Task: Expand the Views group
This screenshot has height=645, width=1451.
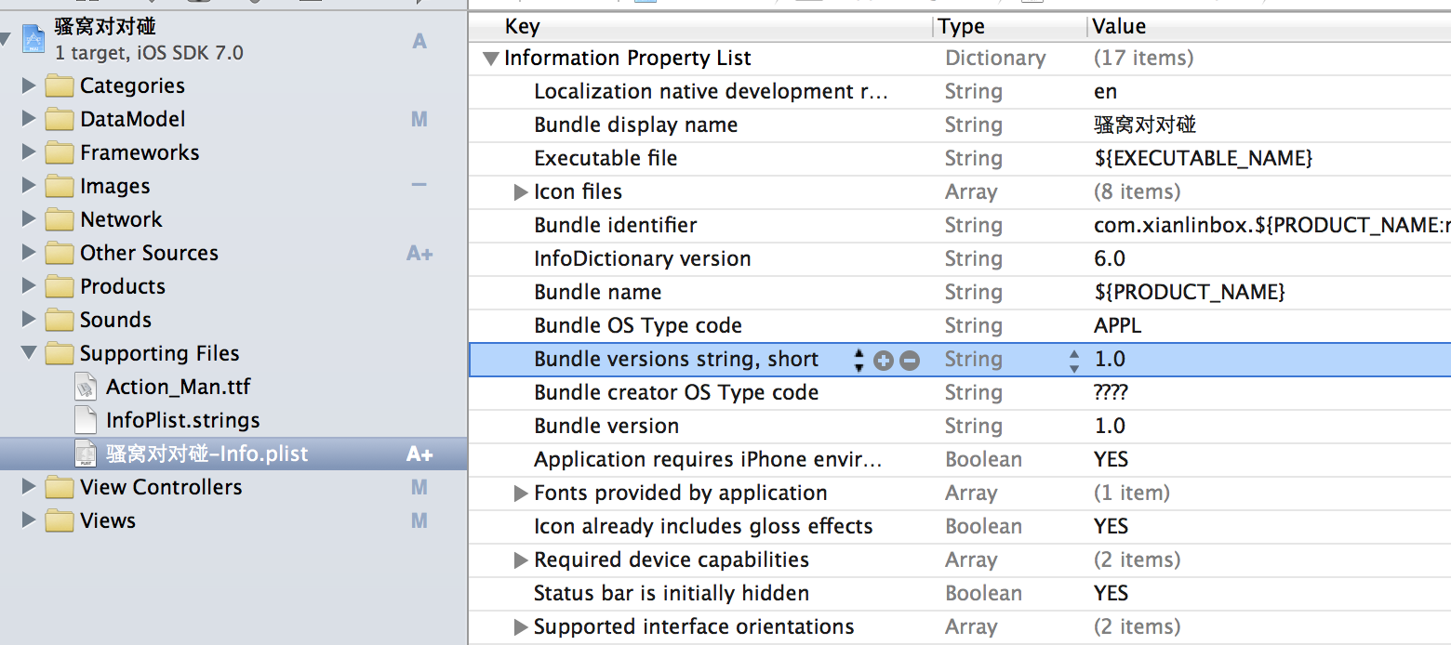Action: pos(29,521)
